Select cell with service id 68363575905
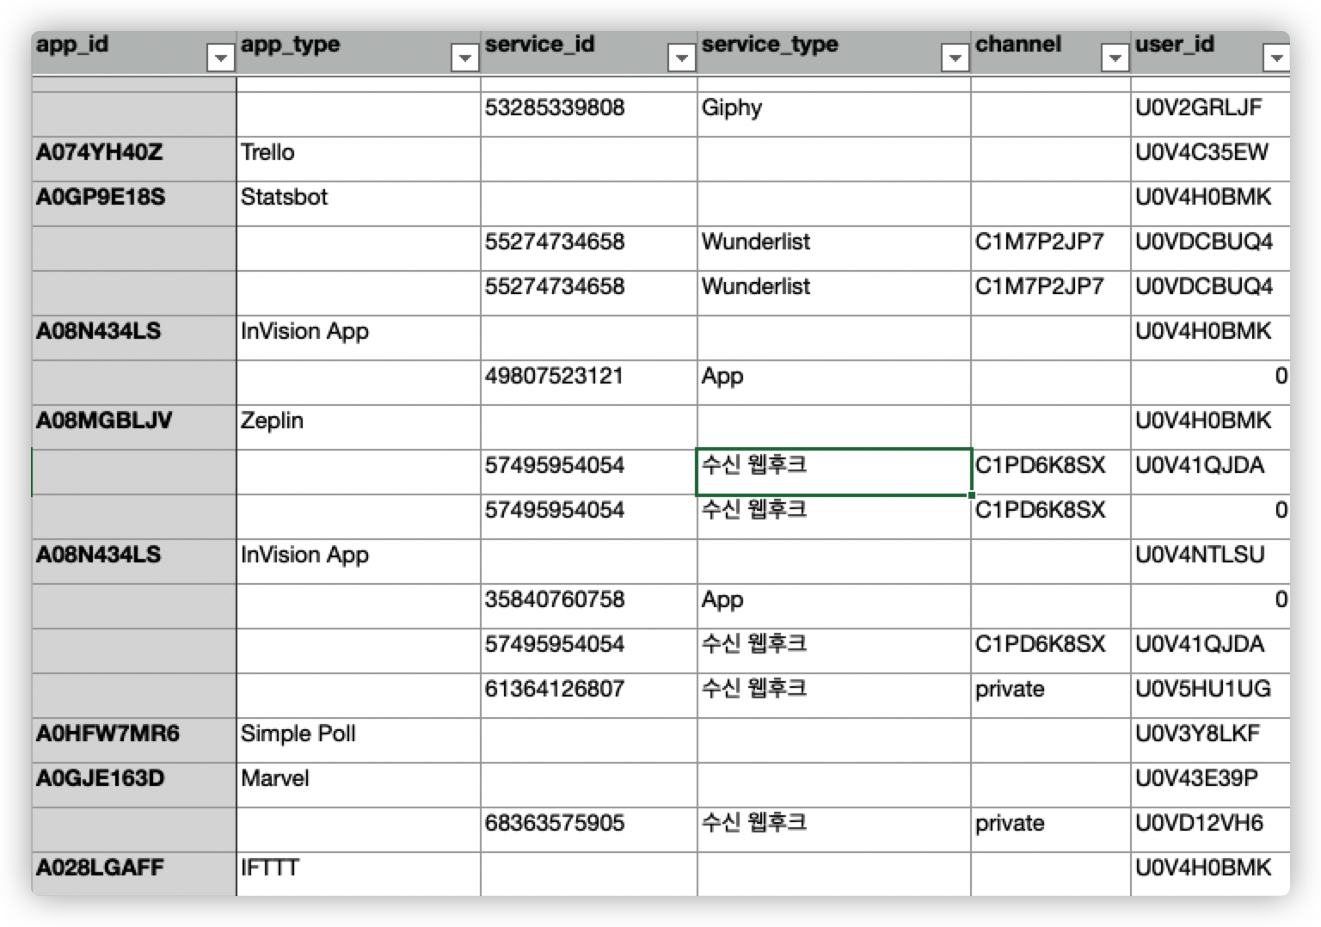 coord(588,829)
